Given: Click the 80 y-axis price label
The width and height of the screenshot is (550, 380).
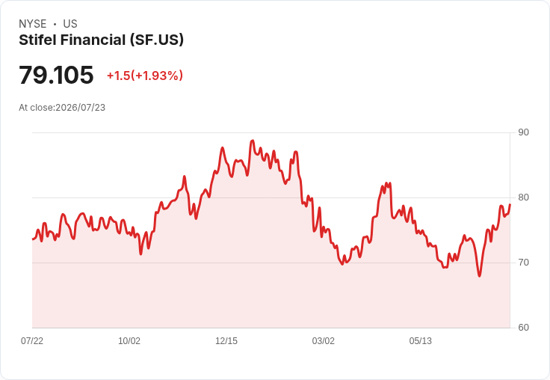Looking at the screenshot, I should (523, 197).
